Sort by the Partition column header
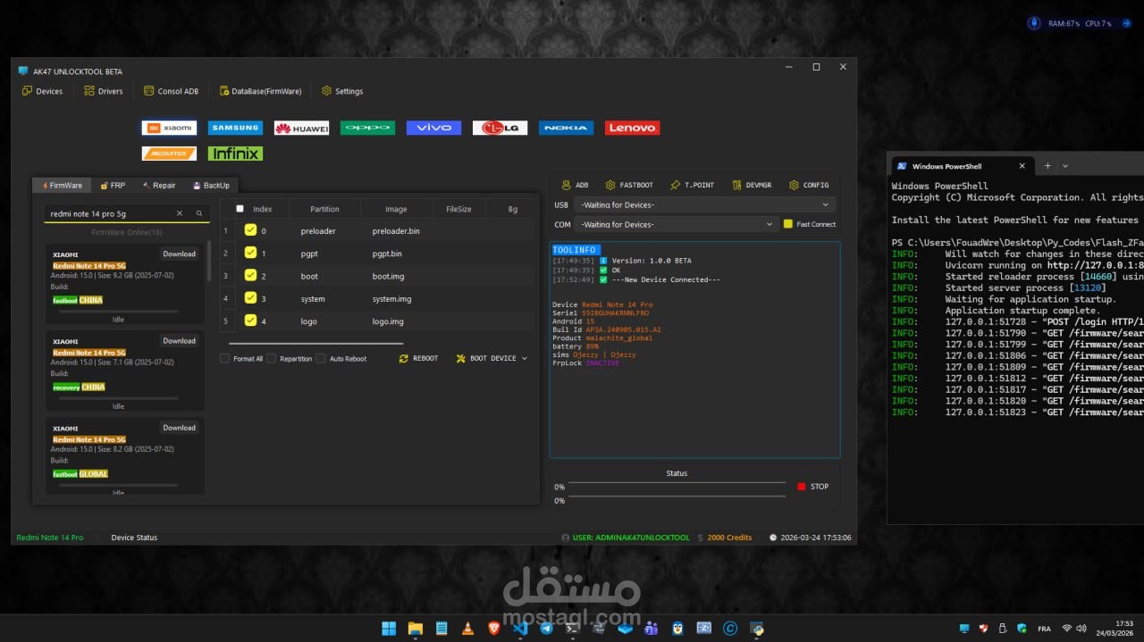Screen dimensions: 1144x642 (x=324, y=209)
